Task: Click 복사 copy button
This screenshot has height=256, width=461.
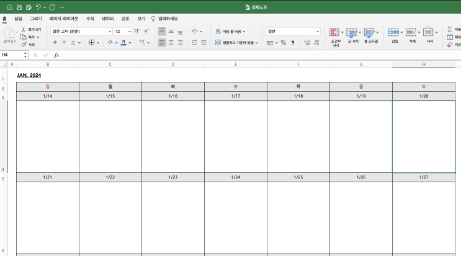Action: click(28, 37)
